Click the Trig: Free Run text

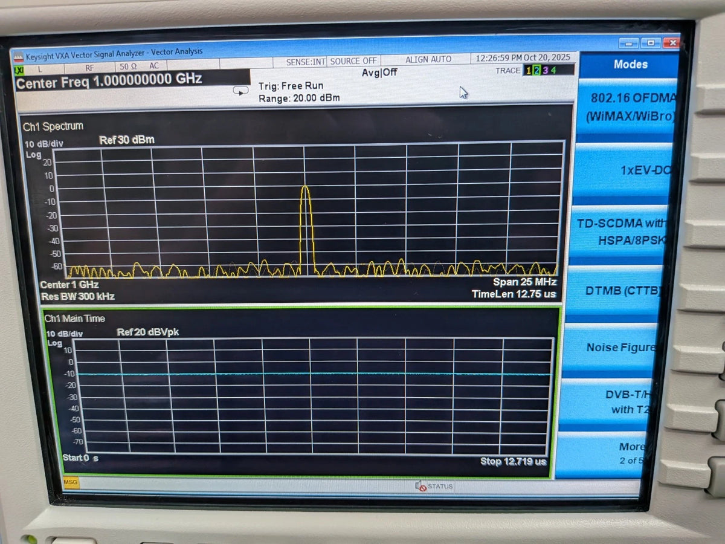pyautogui.click(x=291, y=86)
